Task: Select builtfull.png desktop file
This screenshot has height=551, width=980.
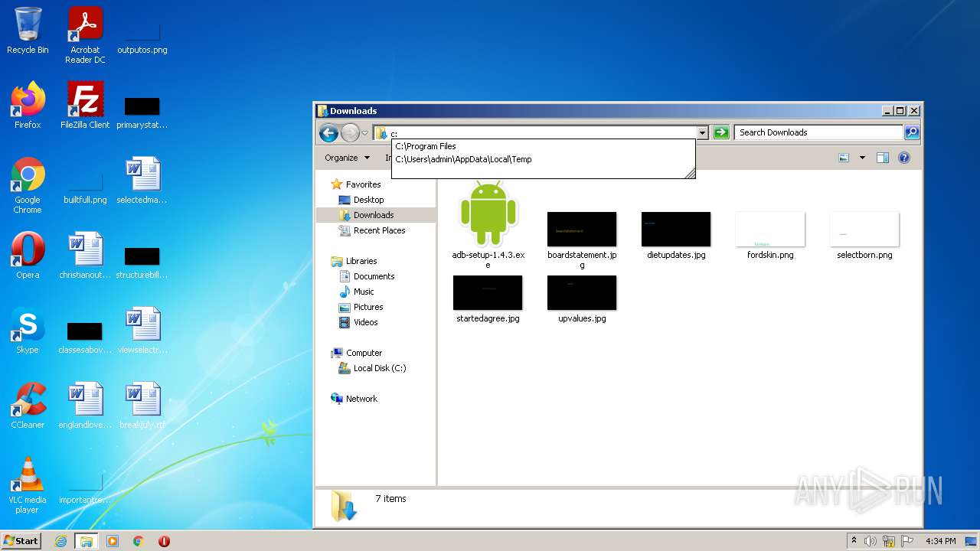Action: (x=85, y=187)
